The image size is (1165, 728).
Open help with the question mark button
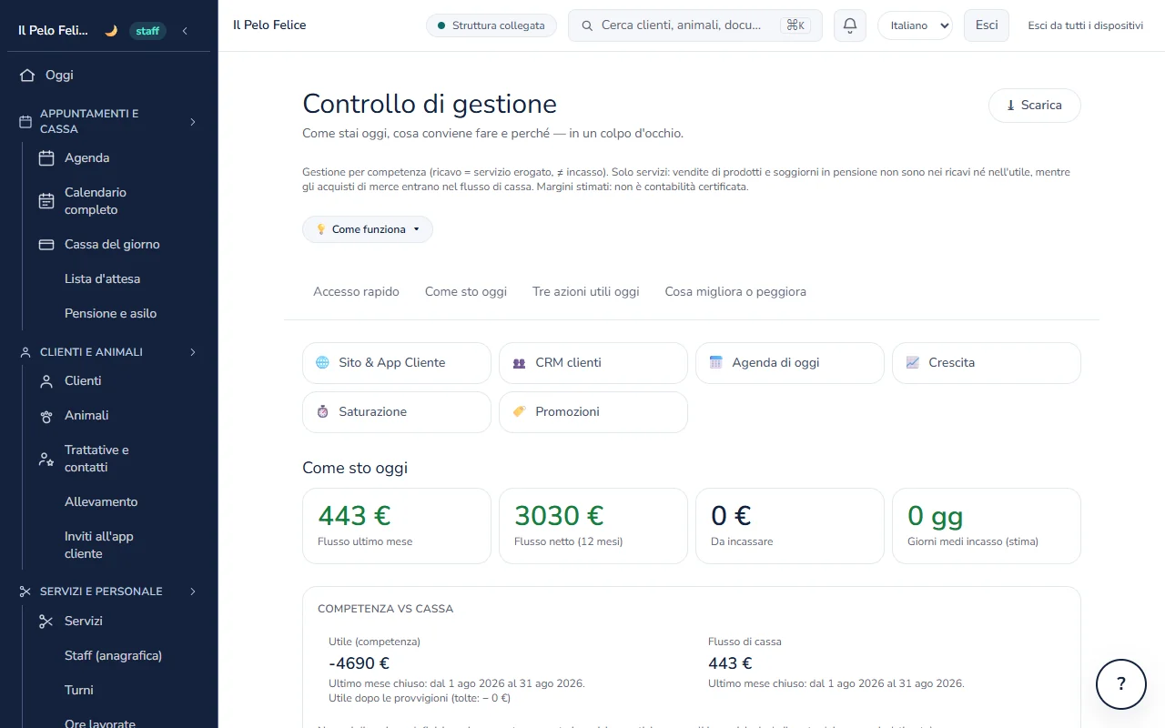tap(1121, 684)
